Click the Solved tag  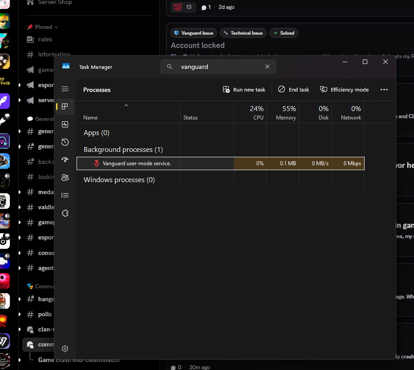point(284,33)
